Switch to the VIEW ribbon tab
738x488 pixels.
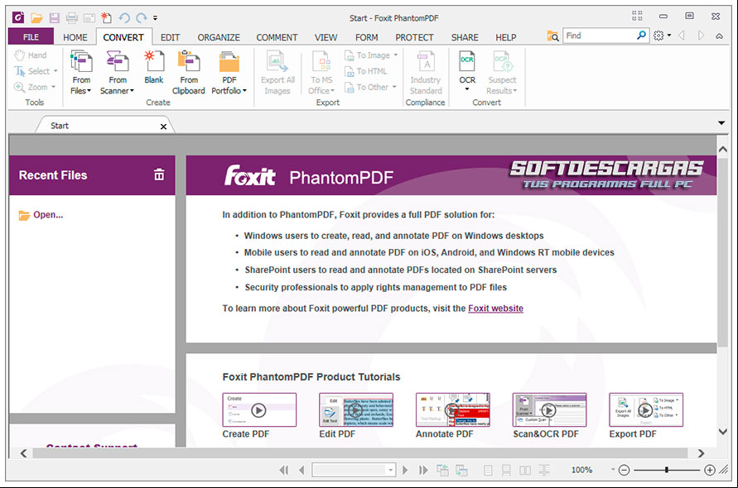pyautogui.click(x=326, y=37)
